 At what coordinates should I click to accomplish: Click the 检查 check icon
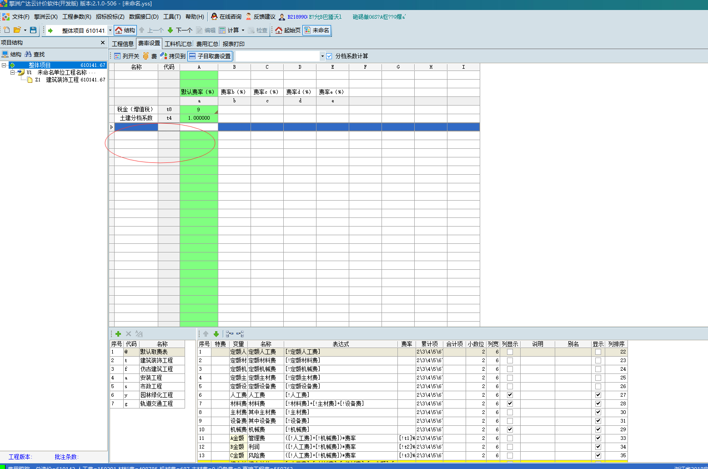point(251,30)
